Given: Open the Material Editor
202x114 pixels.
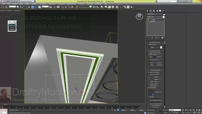Looking at the screenshot, I should click(x=117, y=7).
